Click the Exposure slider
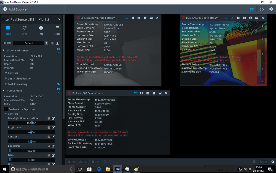The image size is (276, 173). [x=32, y=151]
